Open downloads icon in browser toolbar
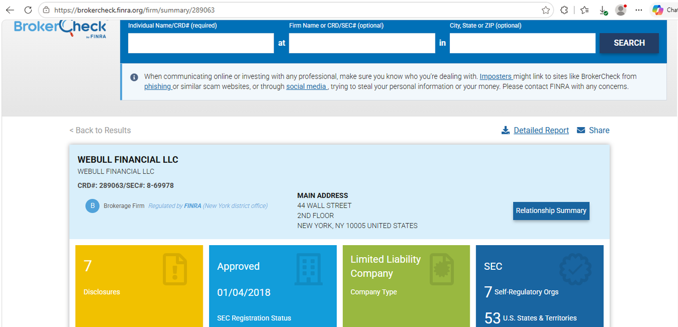678x327 pixels. 603,11
